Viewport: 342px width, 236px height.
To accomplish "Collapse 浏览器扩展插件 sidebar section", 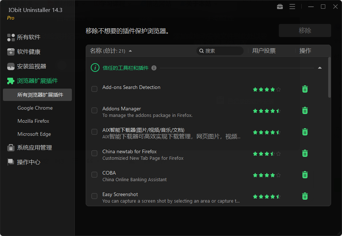I will click(x=37, y=81).
